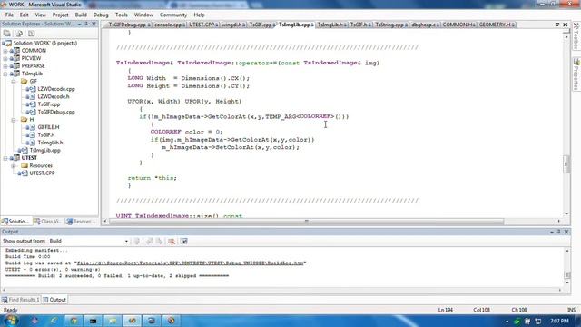This screenshot has height=327, width=581.
Task: Select TsImgLib.cpp in Solution Explorer tree
Action: tap(44, 150)
